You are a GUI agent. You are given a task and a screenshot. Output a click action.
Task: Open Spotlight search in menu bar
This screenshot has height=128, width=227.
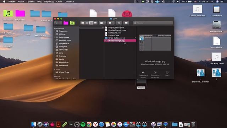[x=212, y=1]
